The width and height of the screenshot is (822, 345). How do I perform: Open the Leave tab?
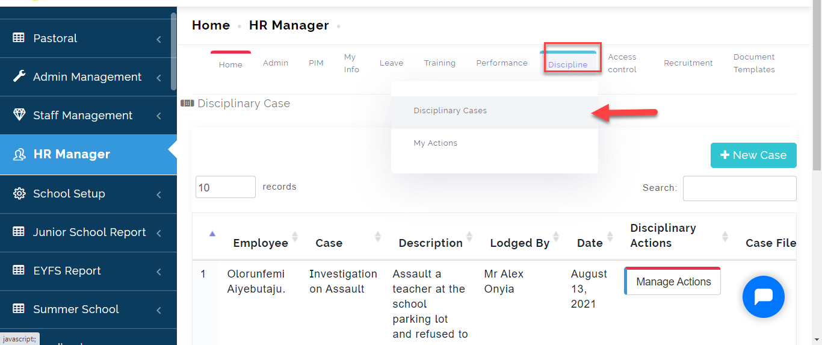pyautogui.click(x=391, y=63)
